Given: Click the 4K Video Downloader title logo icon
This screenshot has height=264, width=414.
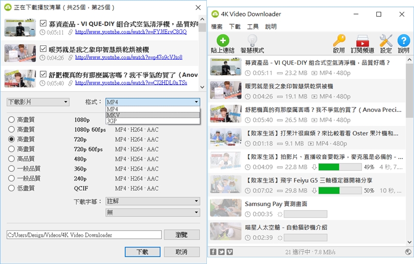Looking at the screenshot, I should tap(215, 14).
